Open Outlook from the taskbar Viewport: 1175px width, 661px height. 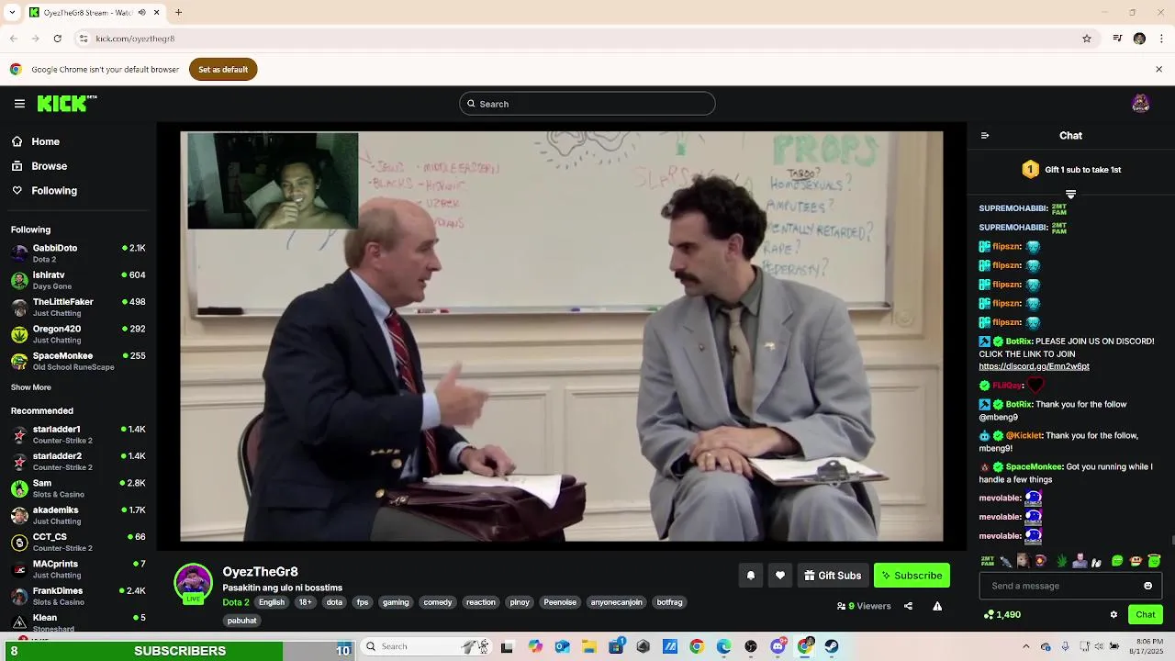pos(562,646)
